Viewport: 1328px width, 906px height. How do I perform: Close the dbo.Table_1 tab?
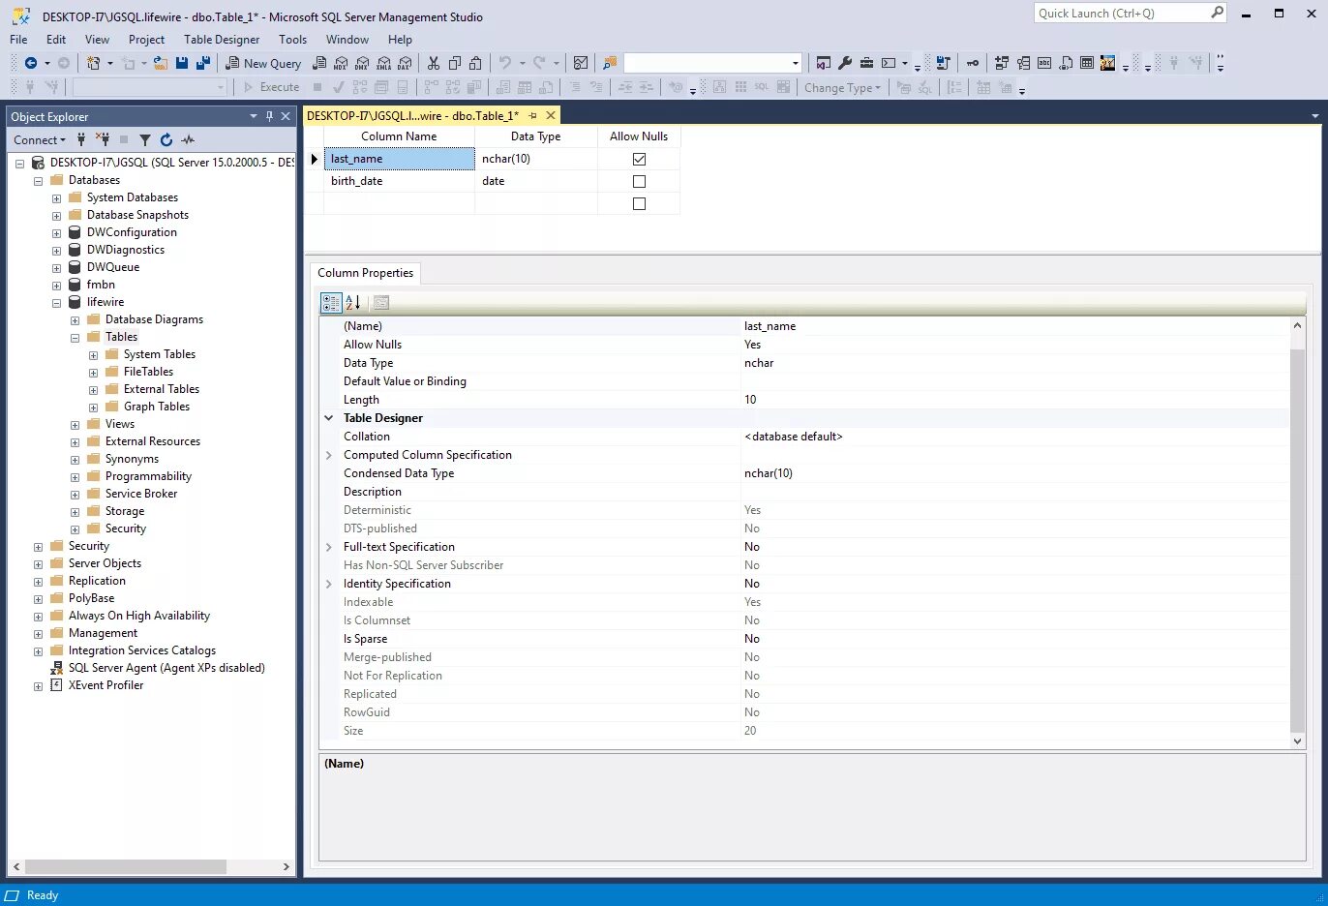click(551, 115)
